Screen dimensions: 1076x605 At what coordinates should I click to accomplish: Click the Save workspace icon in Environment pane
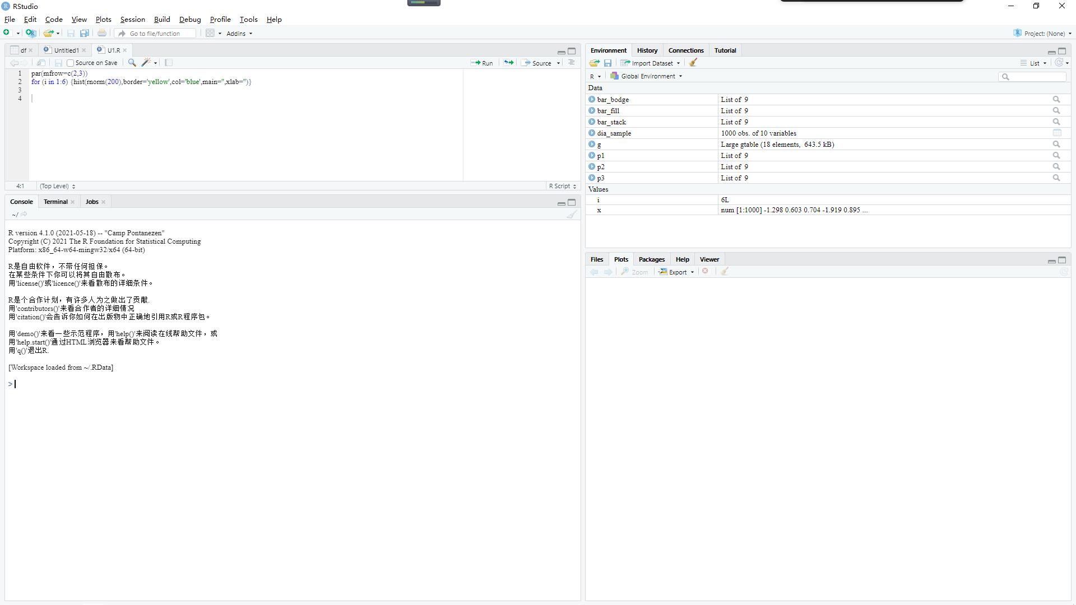[607, 63]
